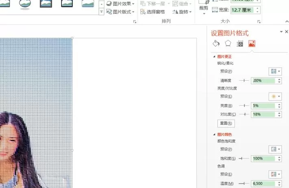Viewport: 289px width, 188px height.
Task: Open brightness/contrast 预设 dropdown
Action: pyautogui.click(x=275, y=96)
